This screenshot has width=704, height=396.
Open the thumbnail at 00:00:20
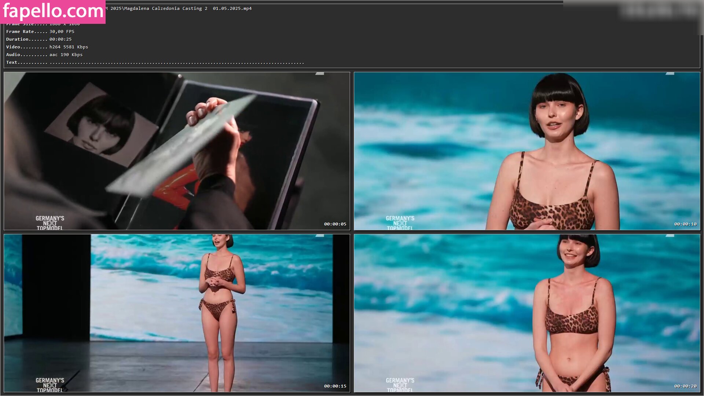coord(527,313)
